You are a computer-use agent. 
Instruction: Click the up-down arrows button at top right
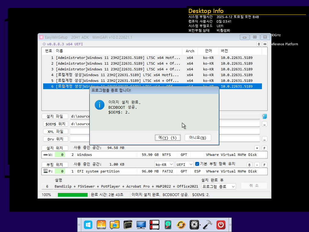pos(259,44)
